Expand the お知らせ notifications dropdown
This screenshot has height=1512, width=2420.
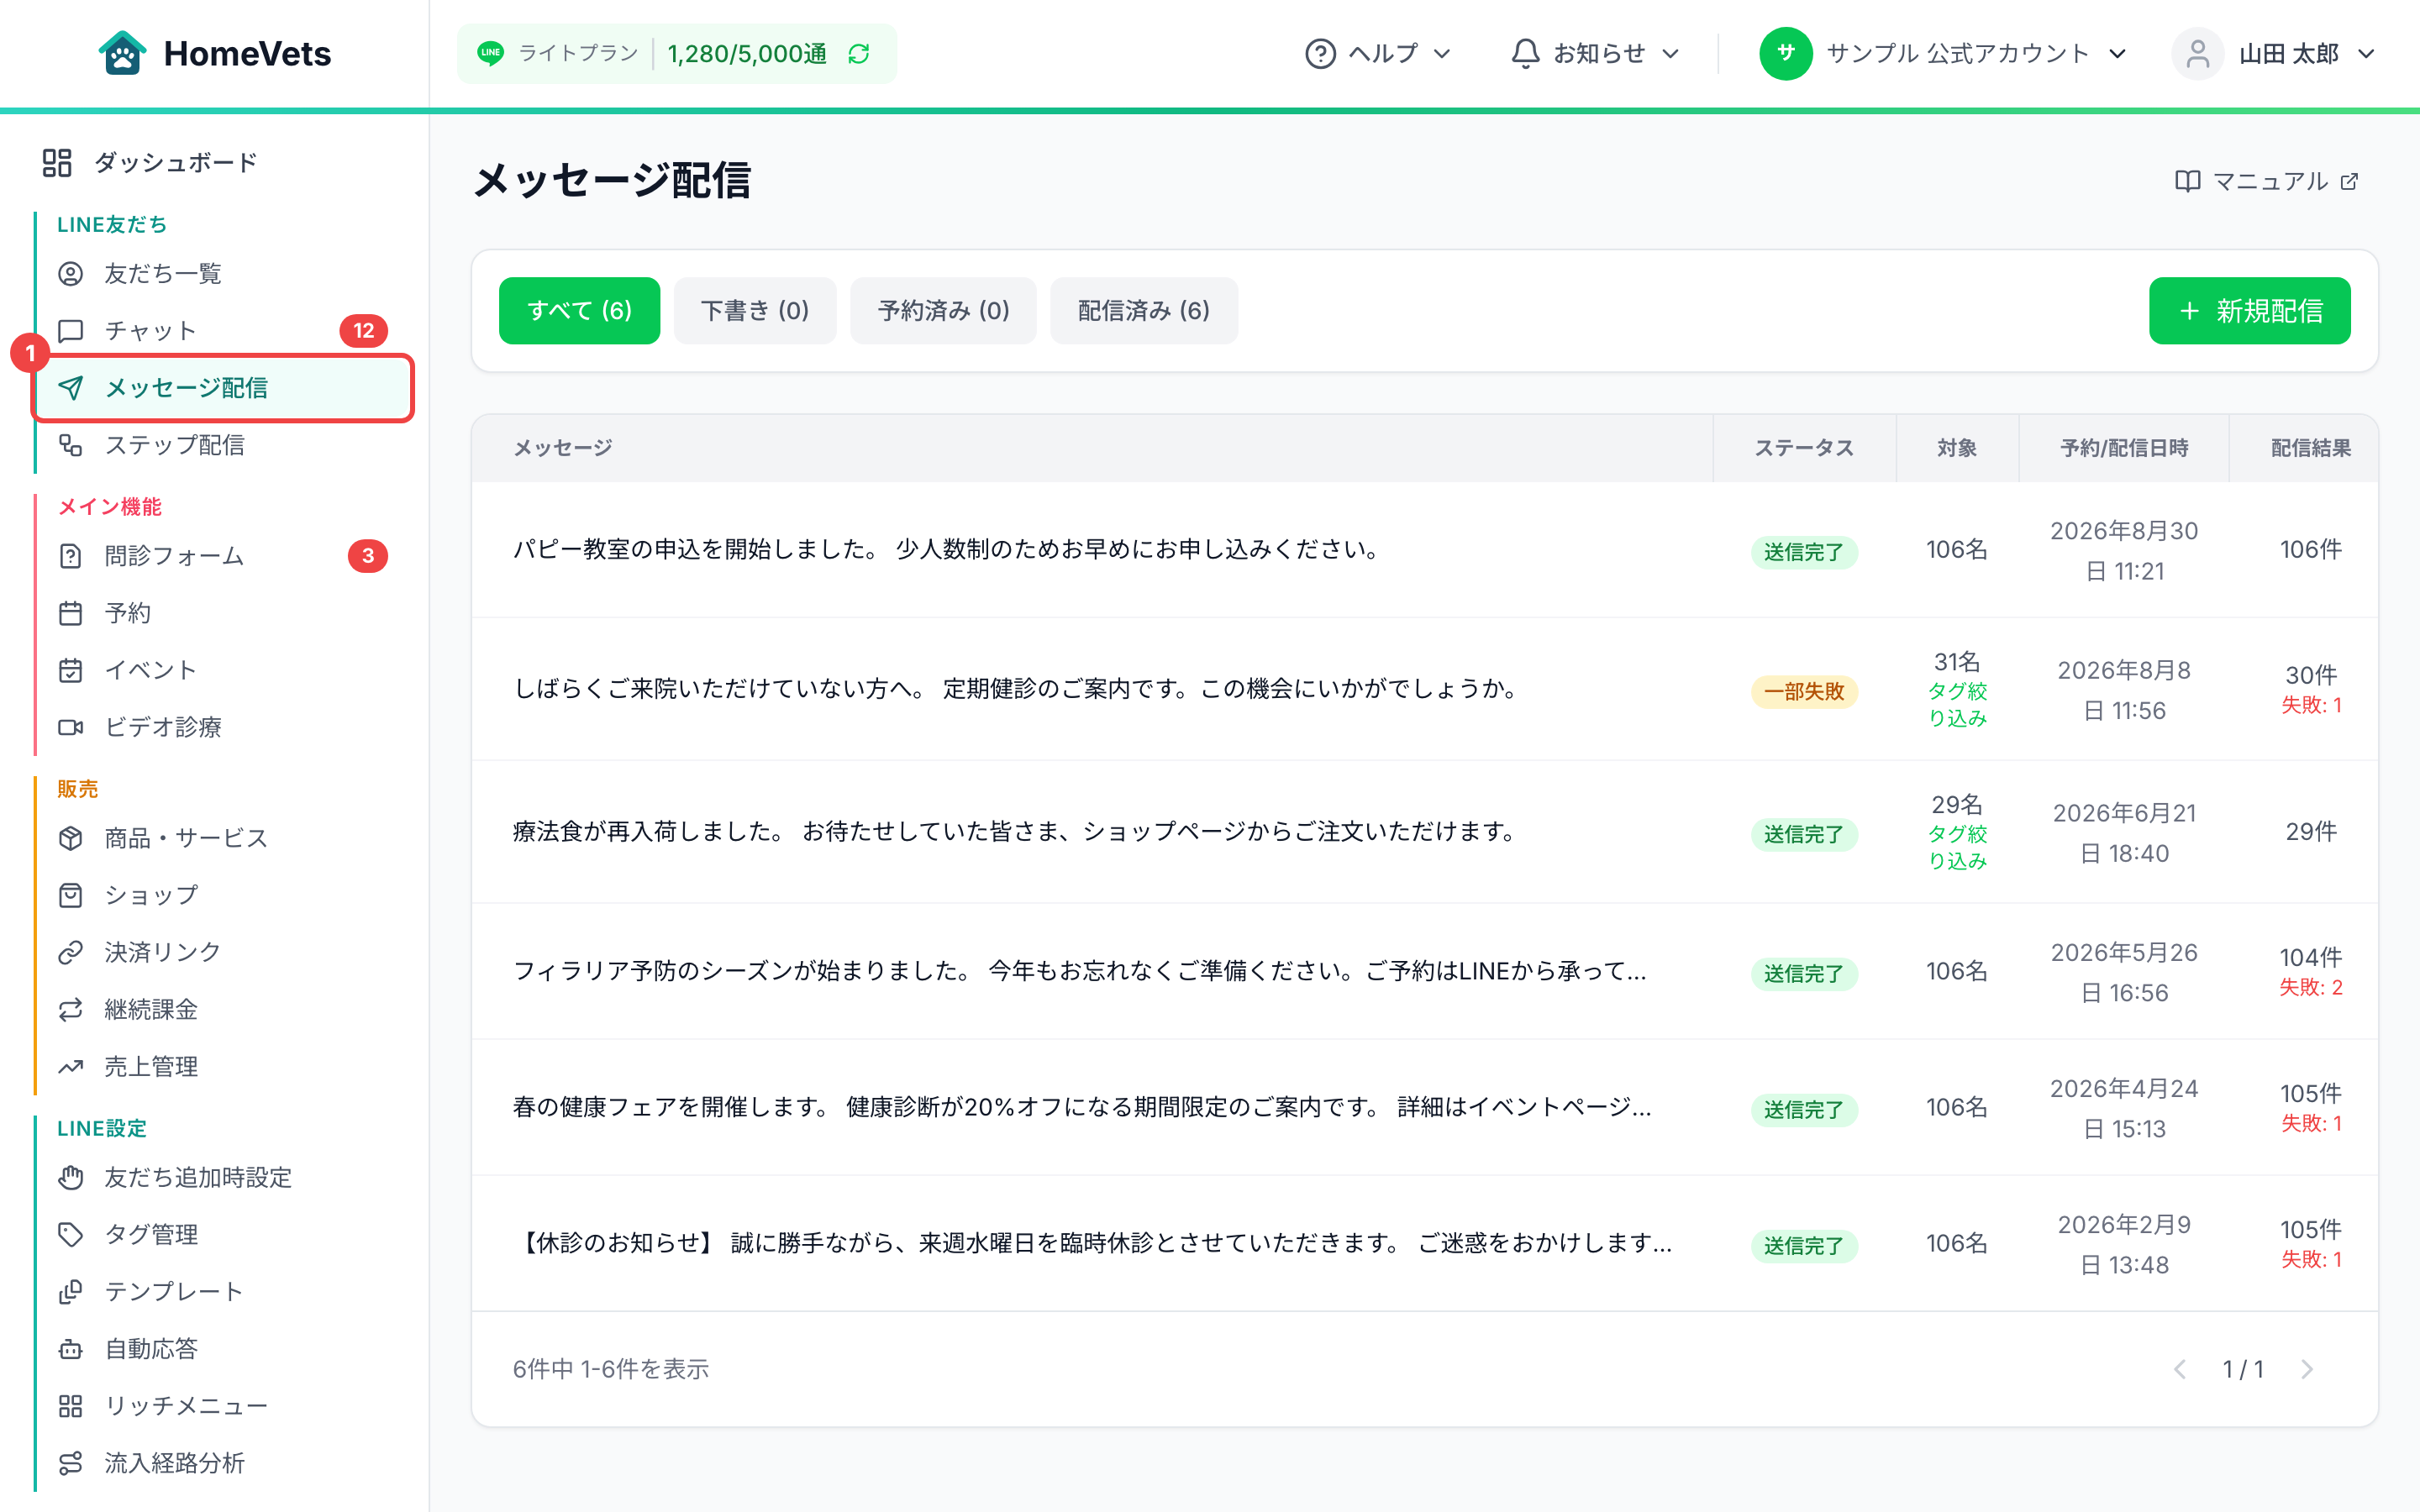point(1595,53)
